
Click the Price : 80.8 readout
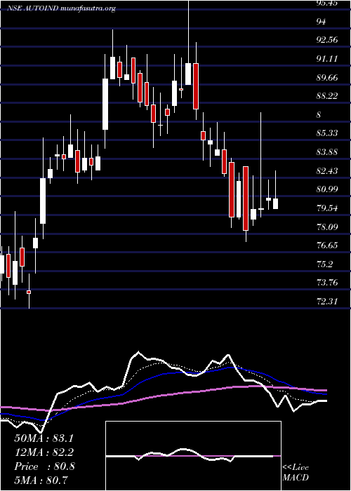pyautogui.click(x=44, y=466)
